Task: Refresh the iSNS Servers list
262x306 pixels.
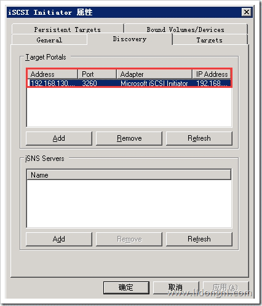Action: click(x=199, y=239)
